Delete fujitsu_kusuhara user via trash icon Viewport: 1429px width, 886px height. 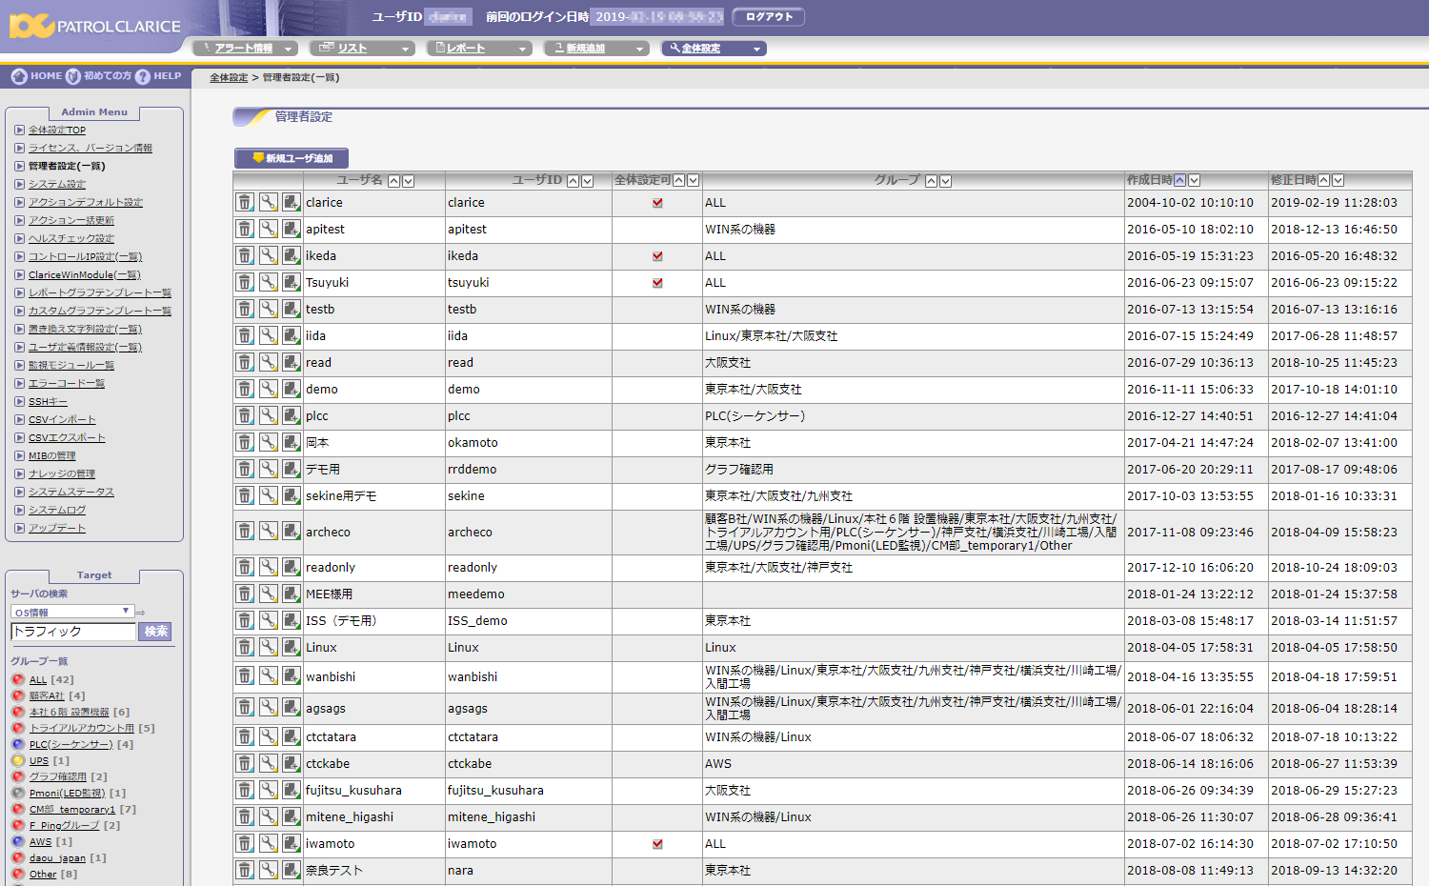[x=245, y=790]
